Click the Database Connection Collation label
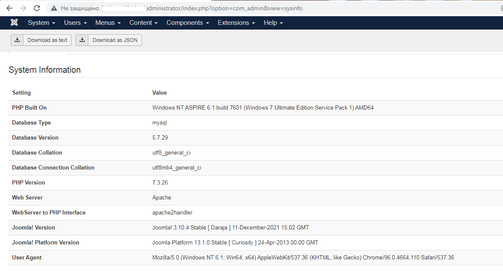This screenshot has height=271, width=503. click(x=53, y=167)
